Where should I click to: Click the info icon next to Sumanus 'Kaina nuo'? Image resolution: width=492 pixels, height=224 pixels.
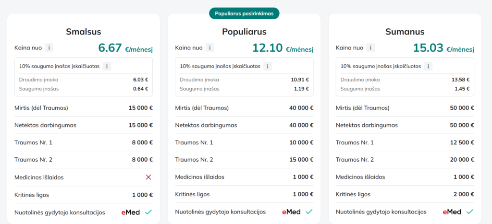pos(370,47)
